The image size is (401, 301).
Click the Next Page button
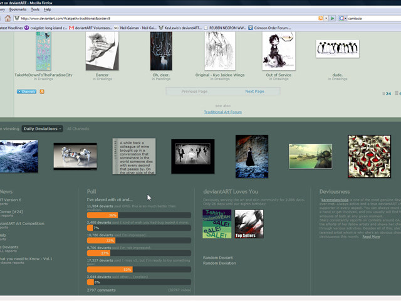tap(254, 92)
